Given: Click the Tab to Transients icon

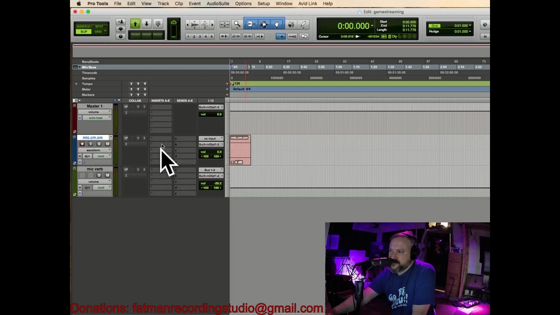Looking at the screenshot, I should pyautogui.click(x=224, y=36).
